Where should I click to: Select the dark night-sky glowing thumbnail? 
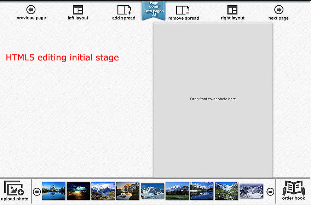[78, 191]
